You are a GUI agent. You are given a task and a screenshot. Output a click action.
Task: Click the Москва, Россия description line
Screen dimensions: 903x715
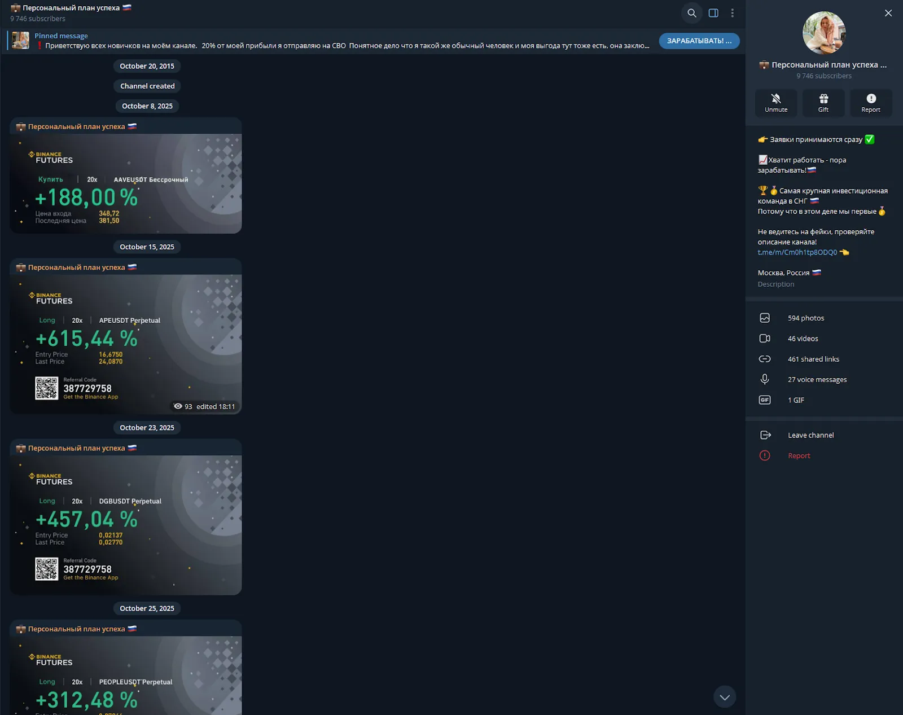pos(789,273)
